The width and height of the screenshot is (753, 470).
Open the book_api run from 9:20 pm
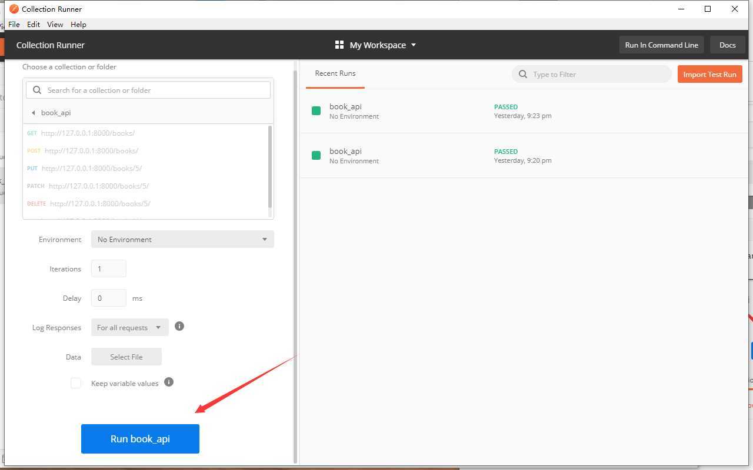pyautogui.click(x=524, y=156)
